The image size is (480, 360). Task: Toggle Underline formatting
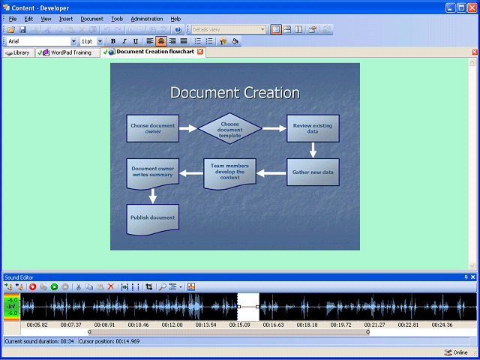click(135, 41)
